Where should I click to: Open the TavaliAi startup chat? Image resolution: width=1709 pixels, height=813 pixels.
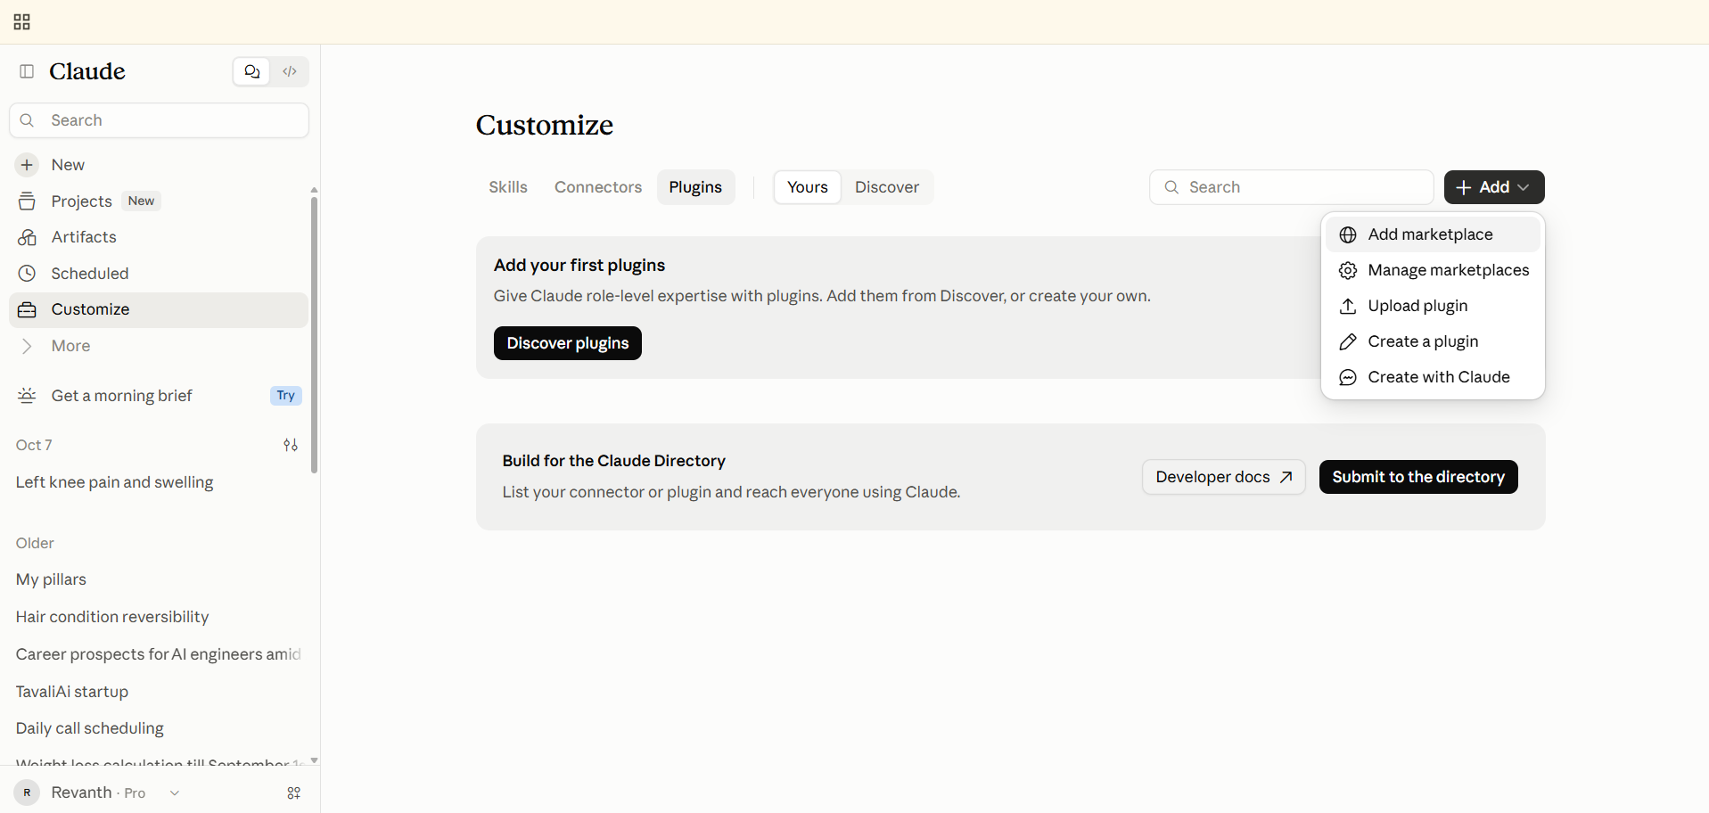pos(72,692)
